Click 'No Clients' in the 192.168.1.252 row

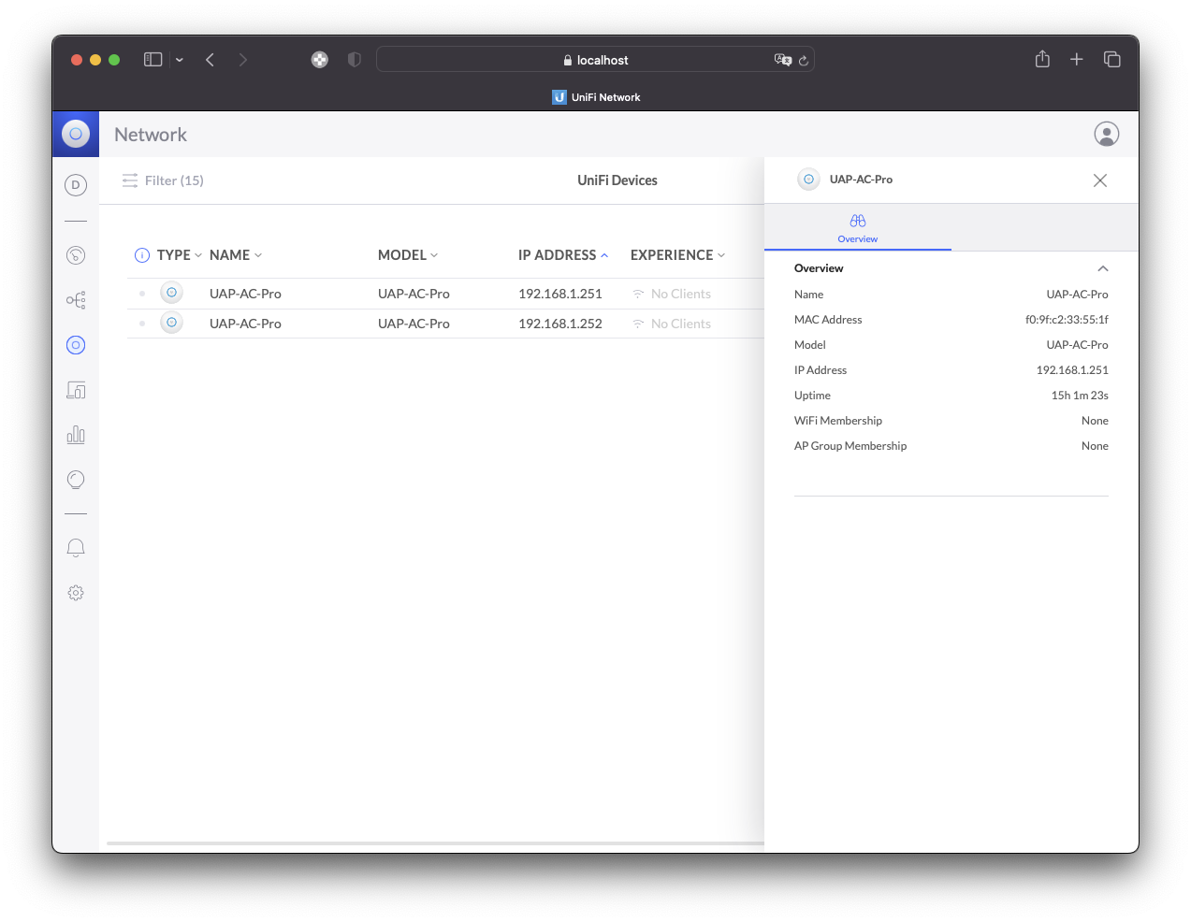(681, 324)
